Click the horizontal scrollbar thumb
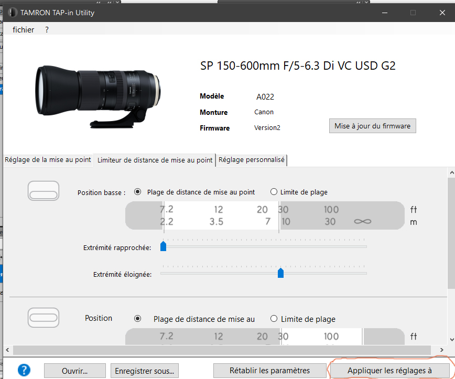 coord(222,350)
